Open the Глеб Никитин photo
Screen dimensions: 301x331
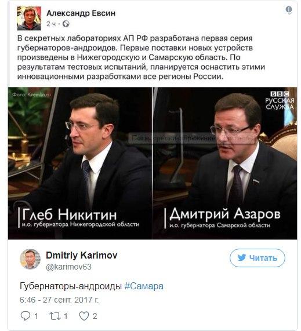coord(80,163)
